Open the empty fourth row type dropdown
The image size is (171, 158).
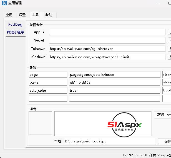click(167, 99)
